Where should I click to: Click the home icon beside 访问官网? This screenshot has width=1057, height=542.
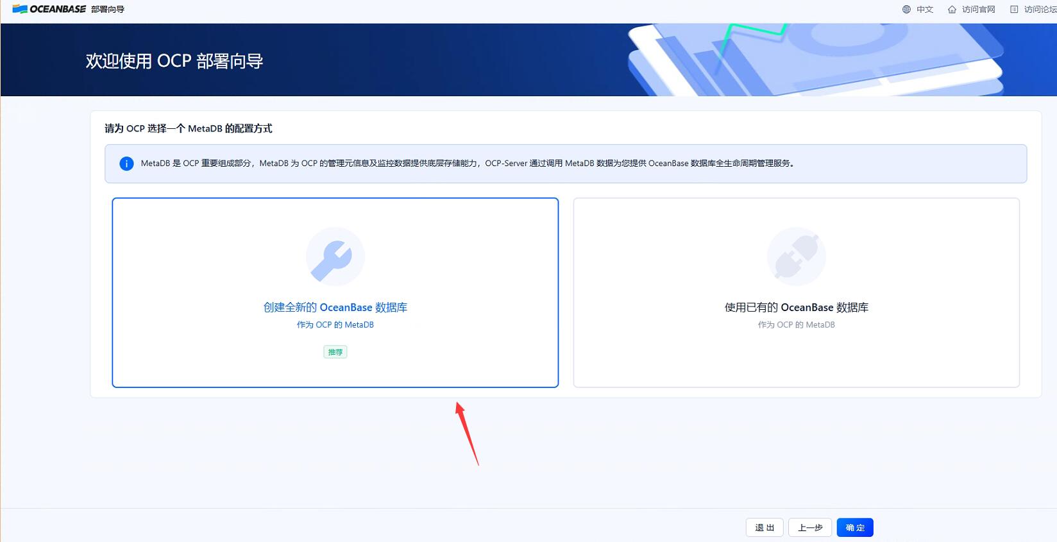[x=952, y=10]
